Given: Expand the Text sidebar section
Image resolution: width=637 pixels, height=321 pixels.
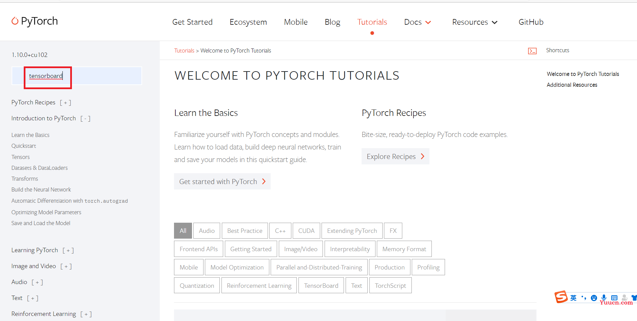Looking at the screenshot, I should 33,298.
